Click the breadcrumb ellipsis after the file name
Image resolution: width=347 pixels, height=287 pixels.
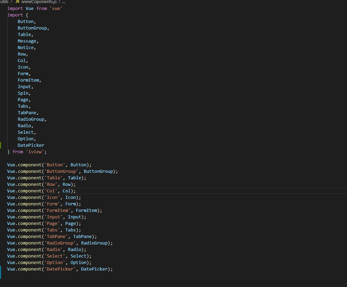click(64, 2)
